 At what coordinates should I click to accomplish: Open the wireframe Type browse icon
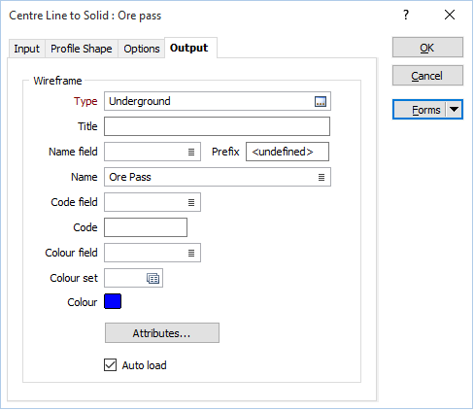click(x=321, y=102)
